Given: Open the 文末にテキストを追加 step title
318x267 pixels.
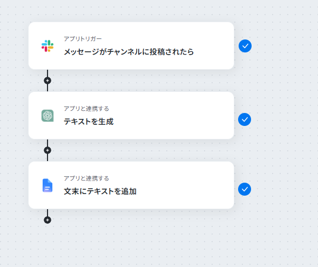Looking at the screenshot, I should coord(100,191).
